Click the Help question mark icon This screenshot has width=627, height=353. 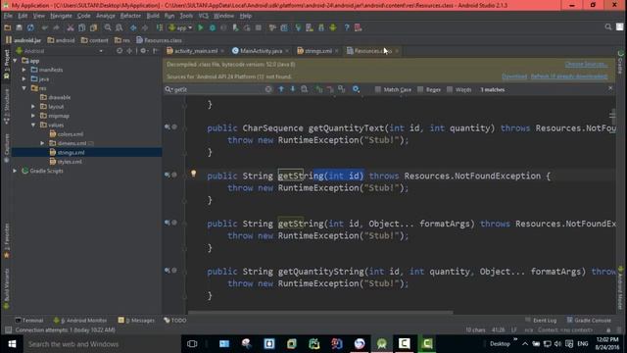[347, 27]
